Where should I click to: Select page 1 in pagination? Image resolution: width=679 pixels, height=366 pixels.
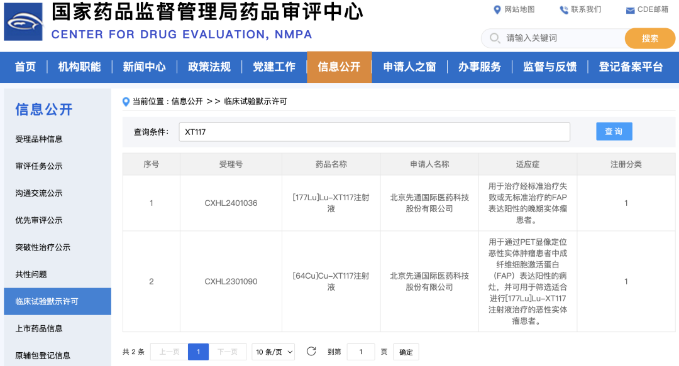(x=198, y=352)
